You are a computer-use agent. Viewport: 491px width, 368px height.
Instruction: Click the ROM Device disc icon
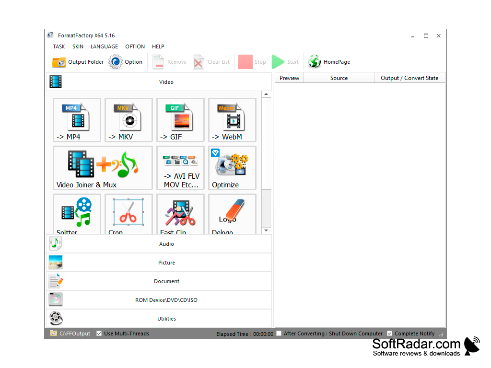(56, 299)
